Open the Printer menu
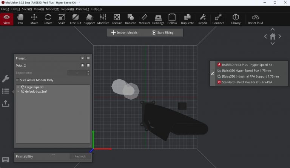 (x=82, y=9)
